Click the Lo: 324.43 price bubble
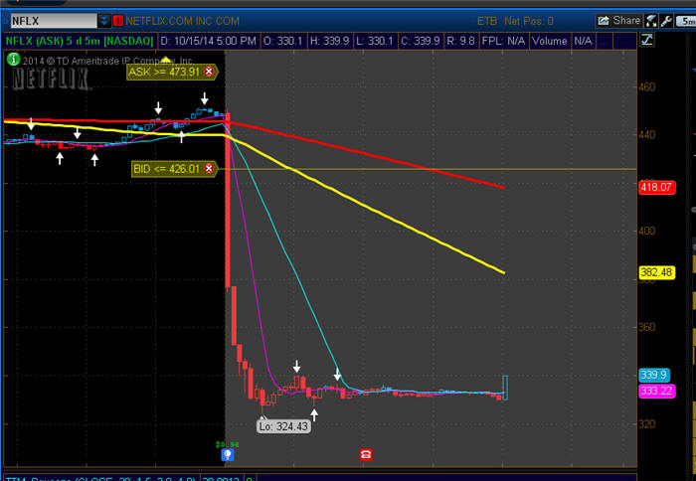 (282, 426)
